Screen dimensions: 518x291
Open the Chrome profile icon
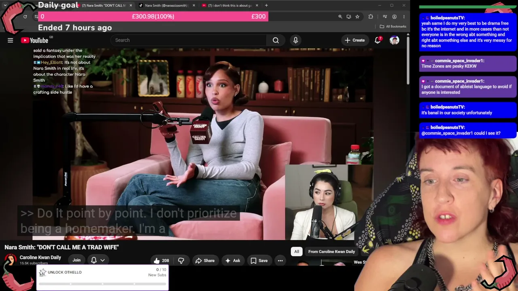coord(395,17)
